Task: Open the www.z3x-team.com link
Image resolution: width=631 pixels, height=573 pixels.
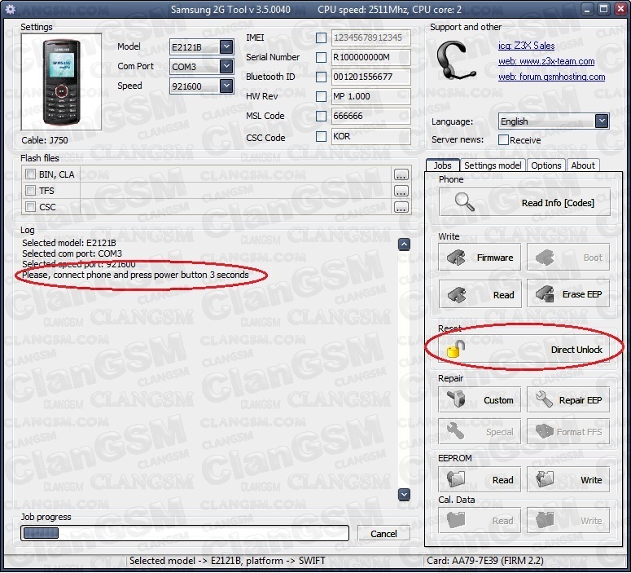Action: point(546,61)
